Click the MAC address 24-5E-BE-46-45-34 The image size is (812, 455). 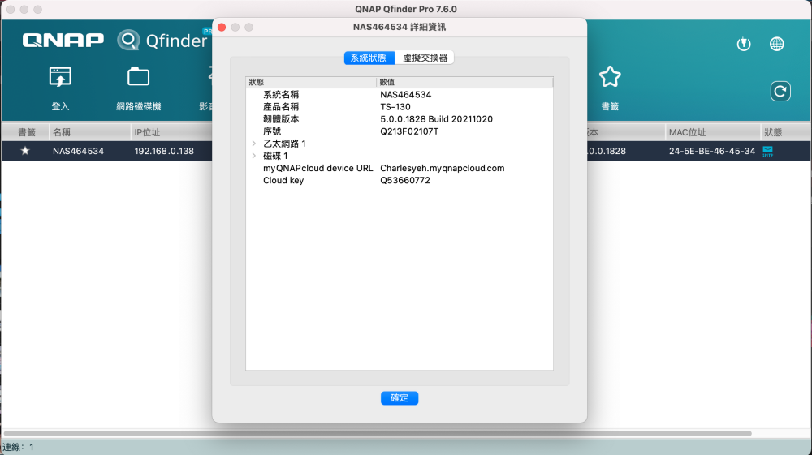point(712,151)
